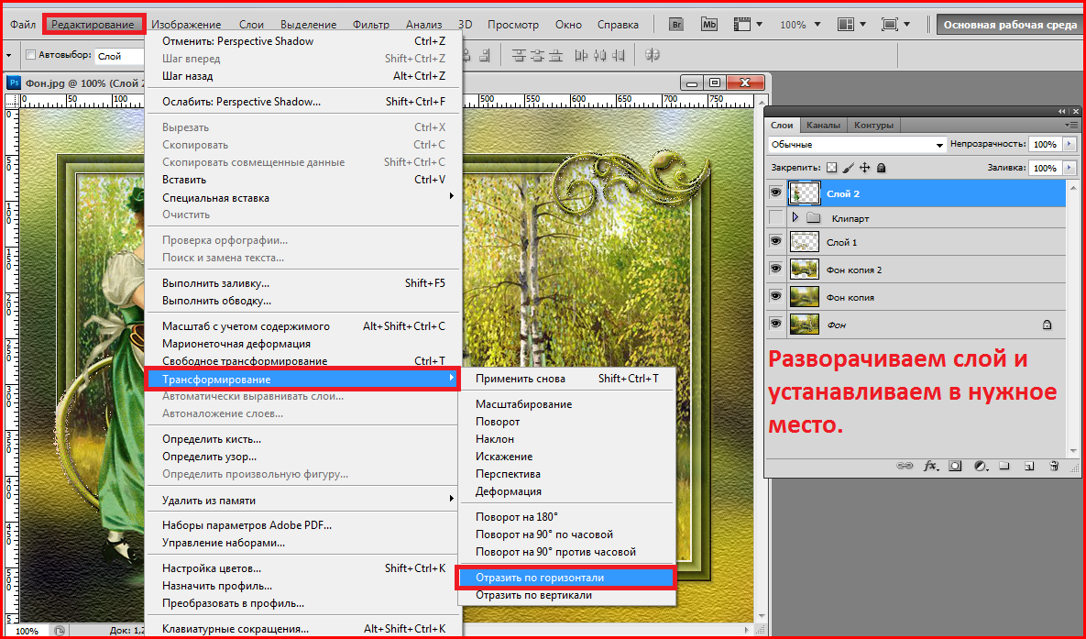Distribute horizontal centers icon in options bar
The width and height of the screenshot is (1086, 639).
click(599, 55)
